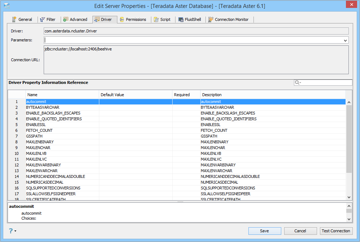Click the property table vertical scrollbar thumb
Viewport: 360px width, 242px height.
[349, 139]
